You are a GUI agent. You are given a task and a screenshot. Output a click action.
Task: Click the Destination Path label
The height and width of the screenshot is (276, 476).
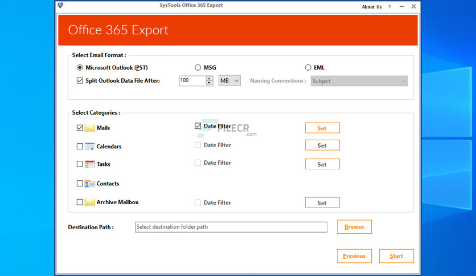pos(91,227)
